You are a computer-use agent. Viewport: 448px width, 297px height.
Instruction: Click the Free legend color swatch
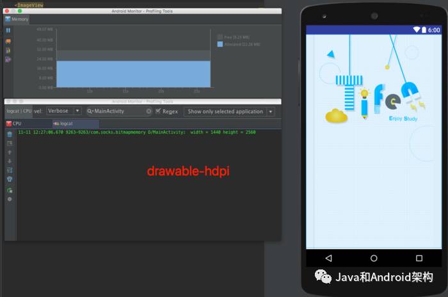pyautogui.click(x=220, y=37)
